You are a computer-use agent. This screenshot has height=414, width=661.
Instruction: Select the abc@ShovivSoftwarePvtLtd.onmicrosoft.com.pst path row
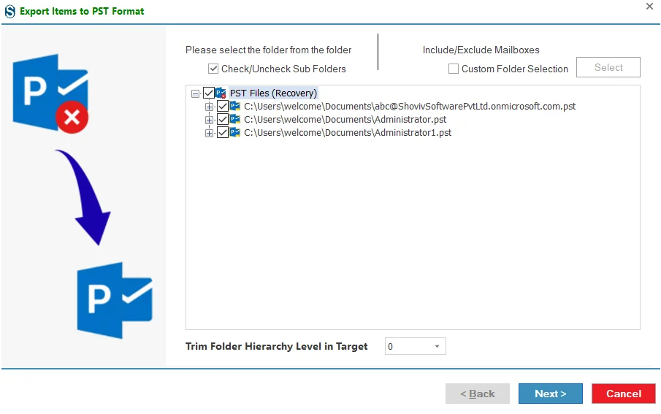pyautogui.click(x=410, y=107)
